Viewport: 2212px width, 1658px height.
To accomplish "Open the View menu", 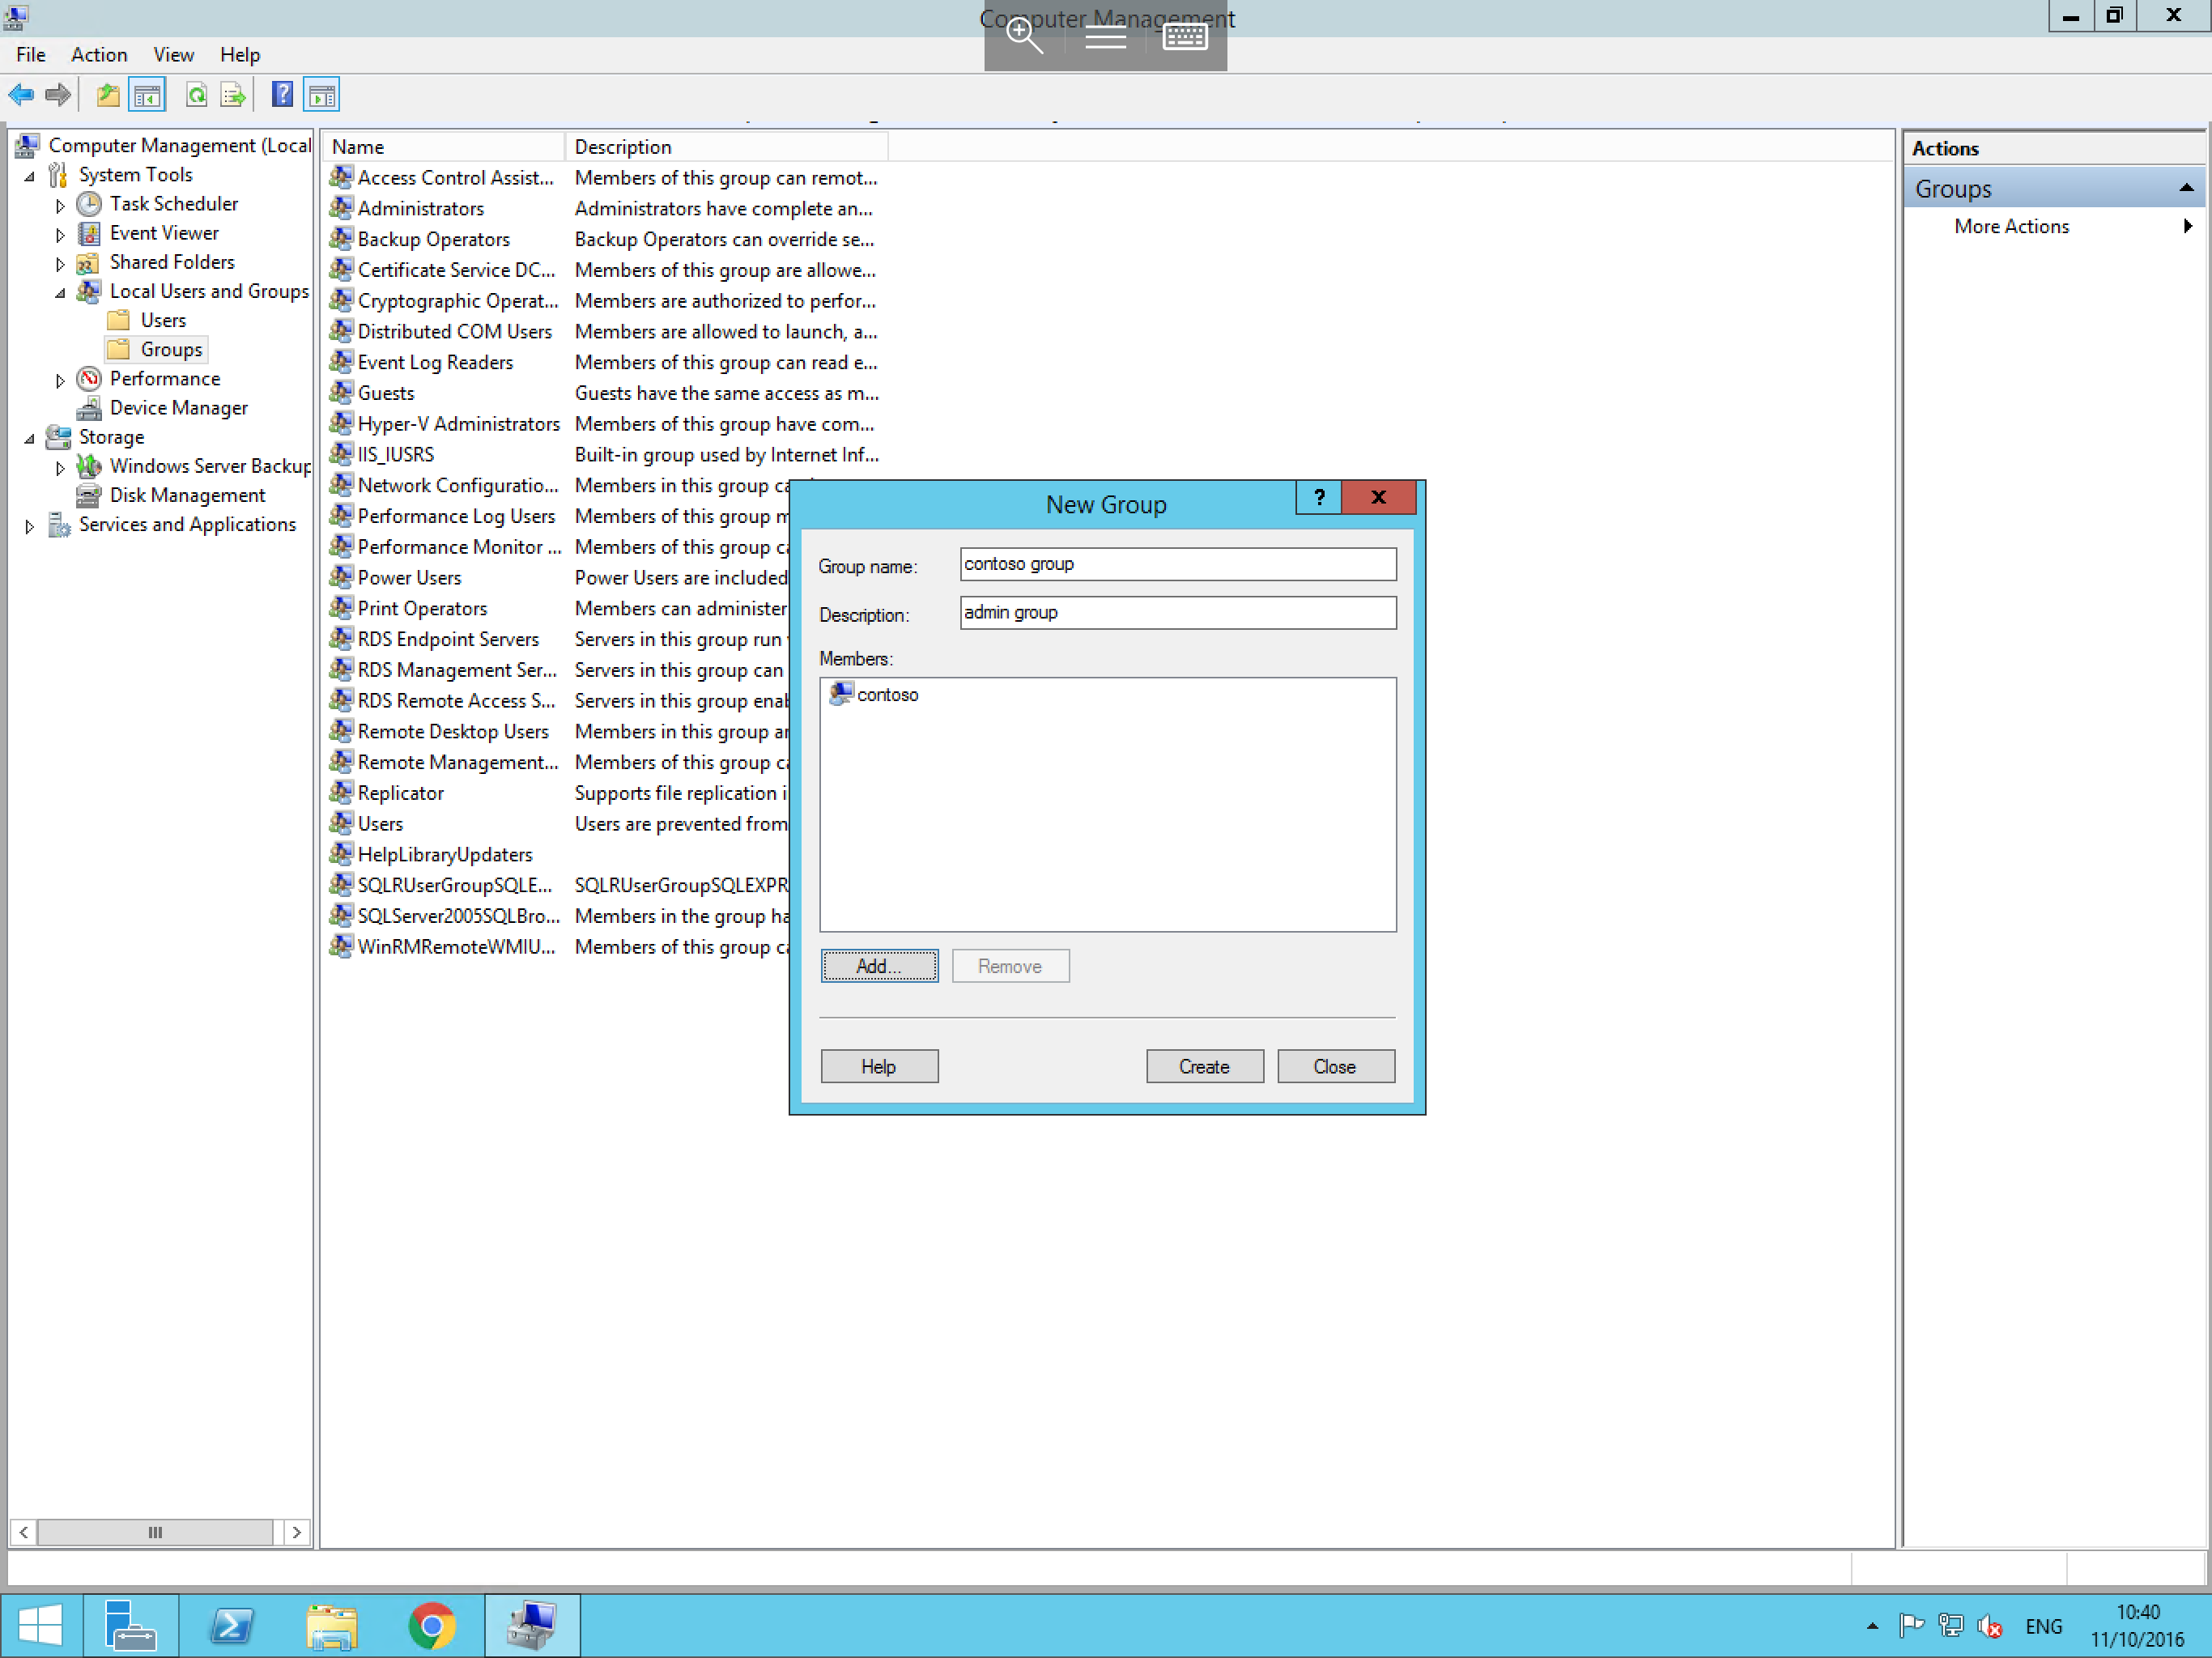I will [x=173, y=55].
